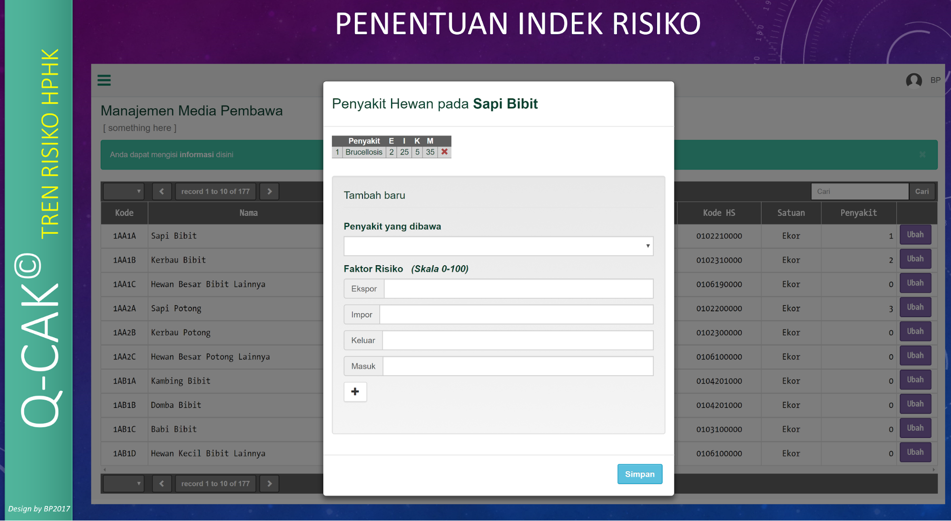Click into the Cari search input
This screenshot has height=521, width=951.
click(x=859, y=192)
